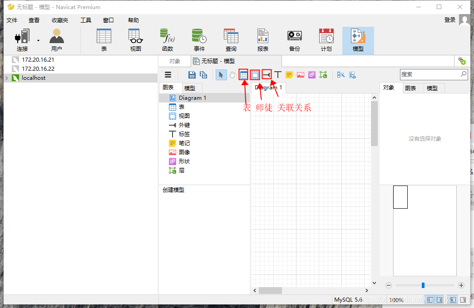Open the 查询 (Query) section
The width and height of the screenshot is (474, 308).
pos(231,40)
